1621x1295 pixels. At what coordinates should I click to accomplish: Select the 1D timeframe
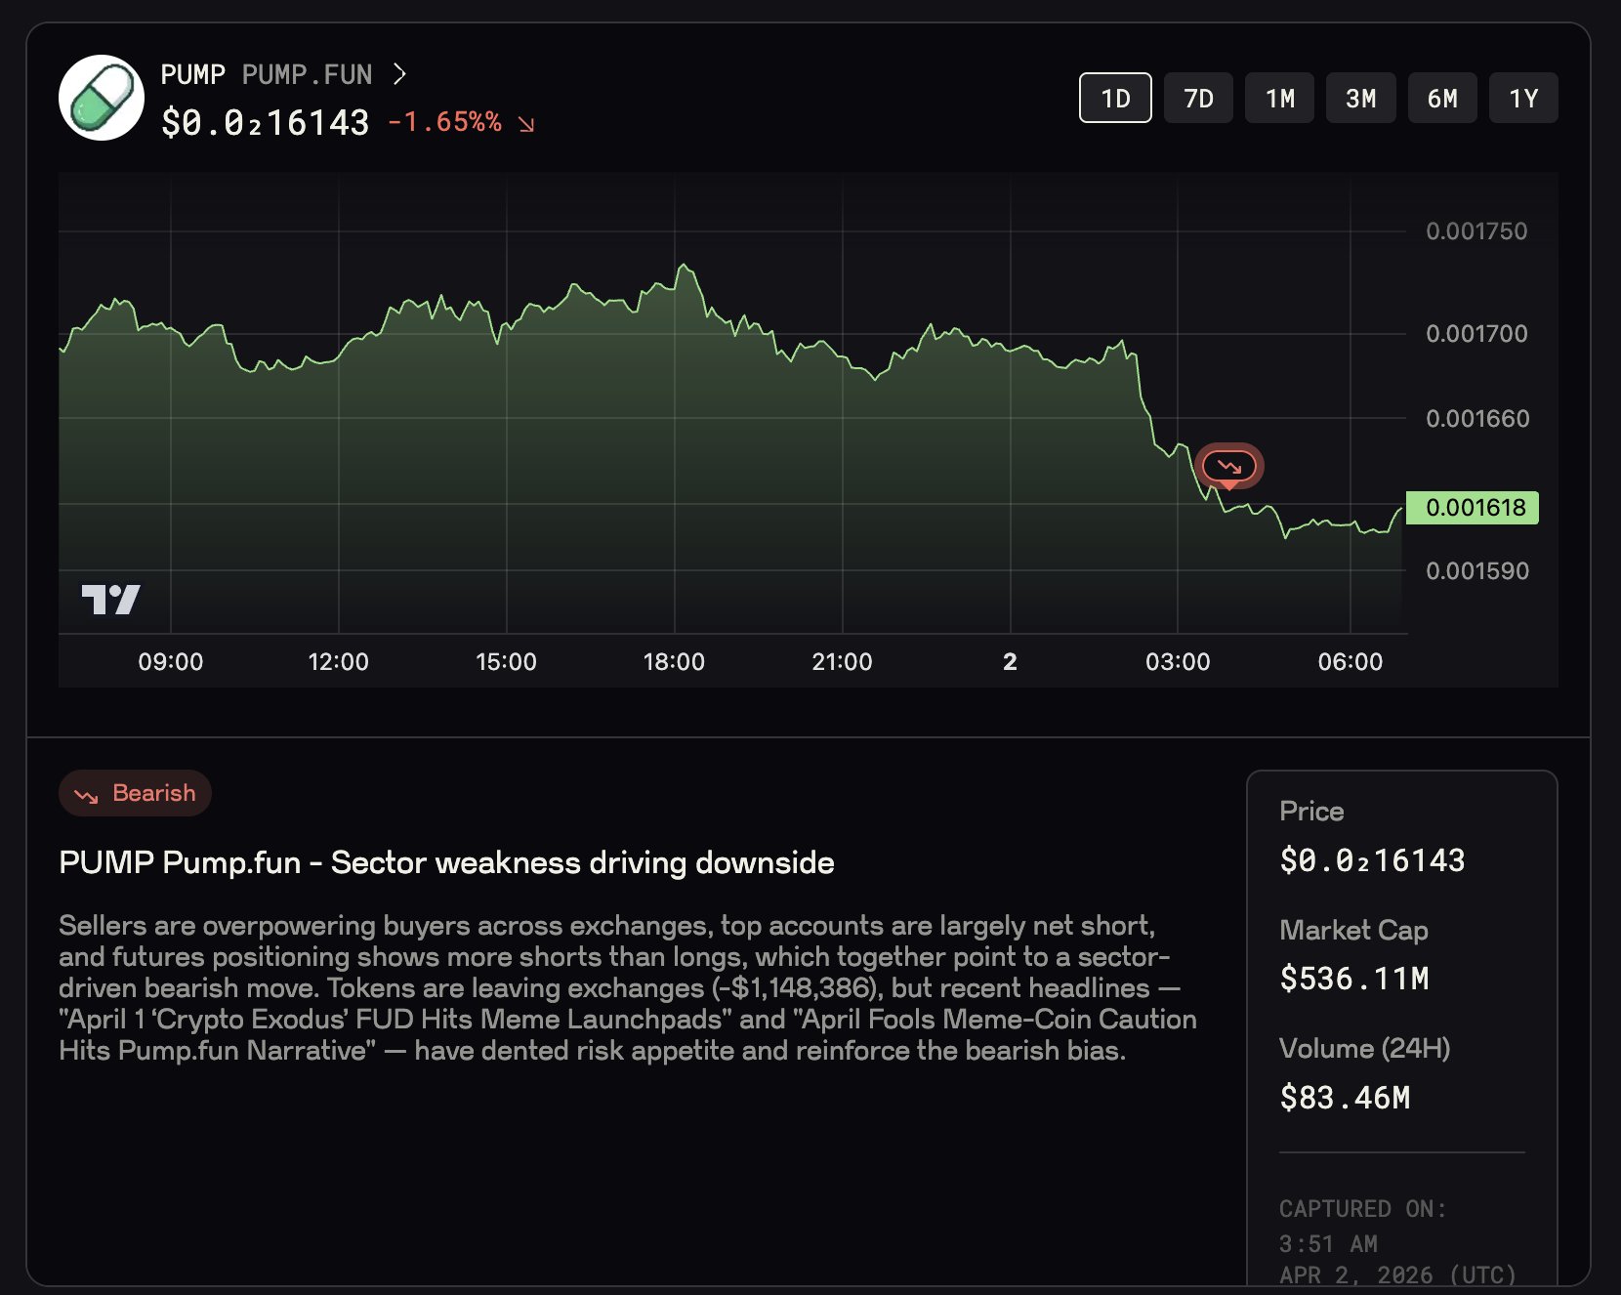[1115, 98]
